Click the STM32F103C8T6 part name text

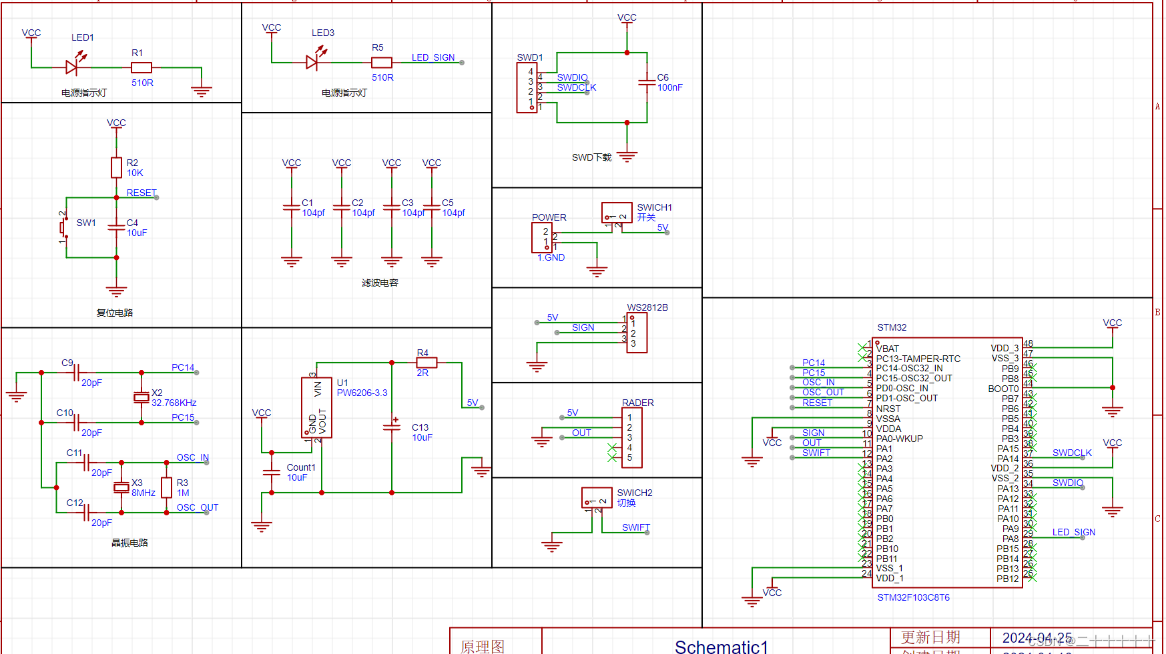(x=913, y=597)
